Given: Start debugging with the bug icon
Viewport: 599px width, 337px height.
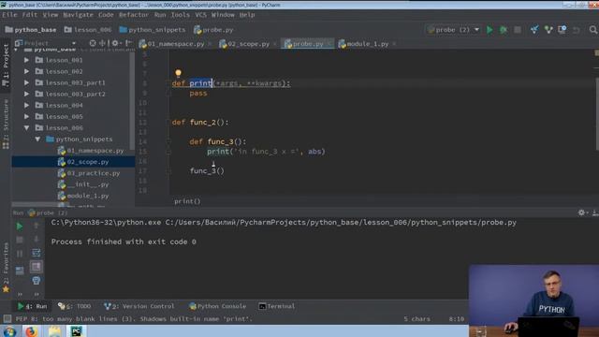Looking at the screenshot, I should (x=504, y=30).
